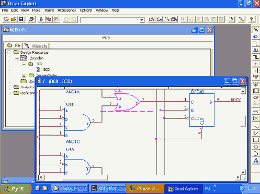
Task: Select the arrow selection tool in palette
Action: pyautogui.click(x=256, y=30)
